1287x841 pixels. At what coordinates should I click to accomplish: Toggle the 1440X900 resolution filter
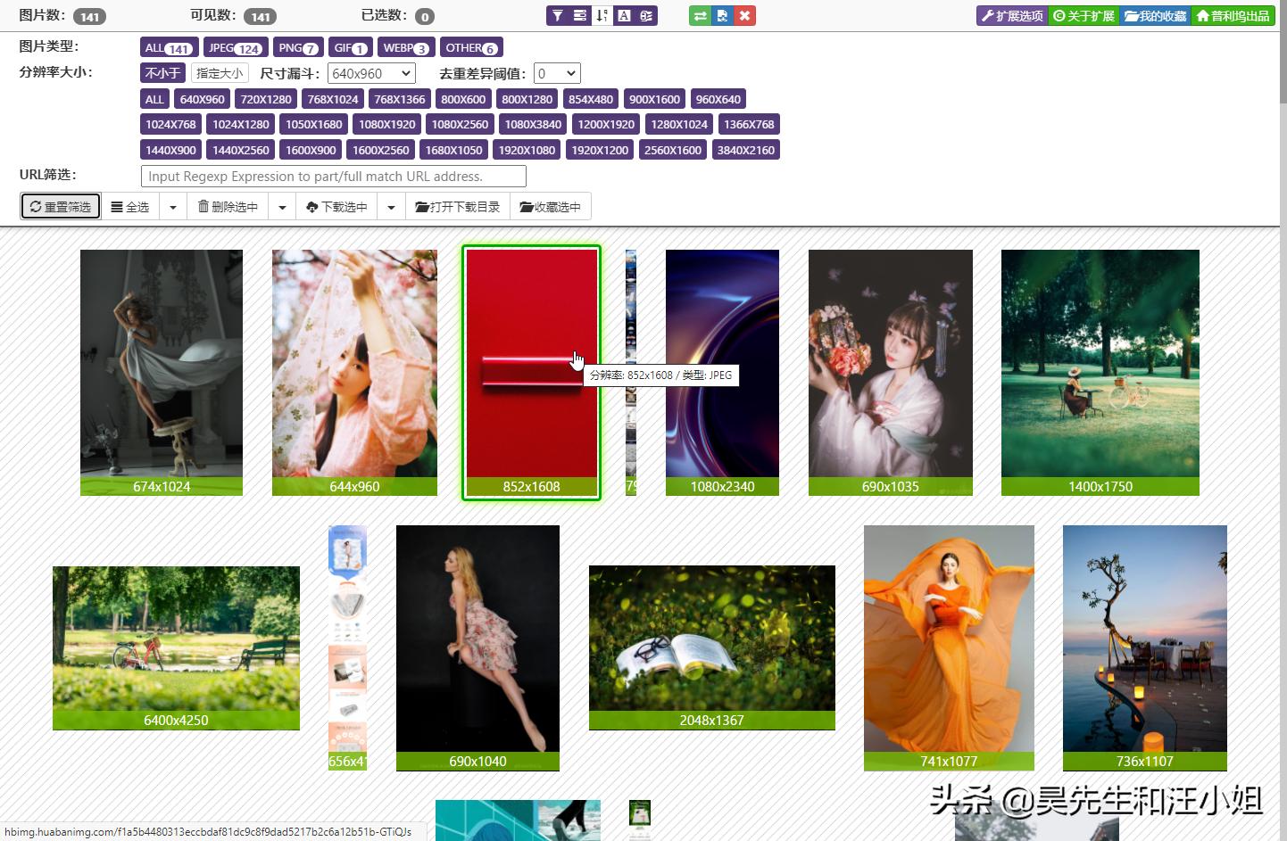click(x=170, y=150)
